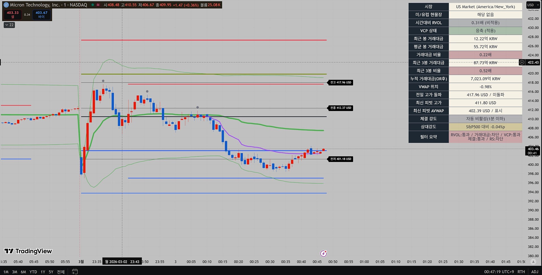Click the 자동 비활성(1분 이하) cell
This screenshot has height=275, width=542.
coord(486,119)
